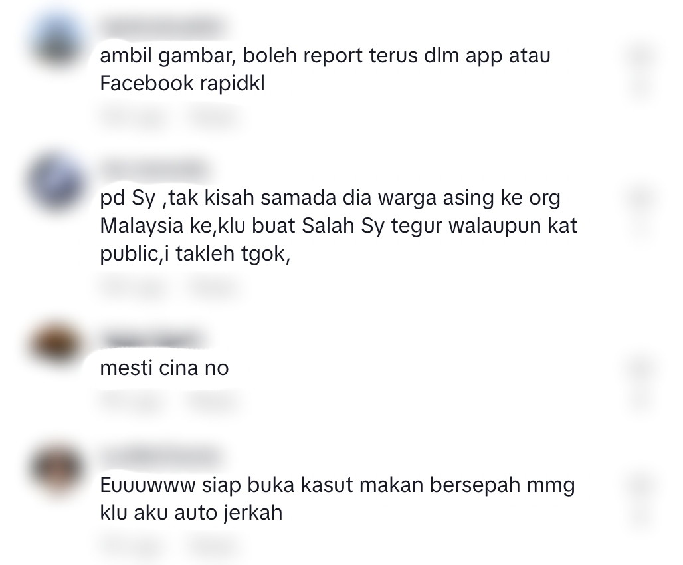This screenshot has height=565, width=683.
Task: Open blurred username above 'ambil gambar' comment
Action: (163, 27)
